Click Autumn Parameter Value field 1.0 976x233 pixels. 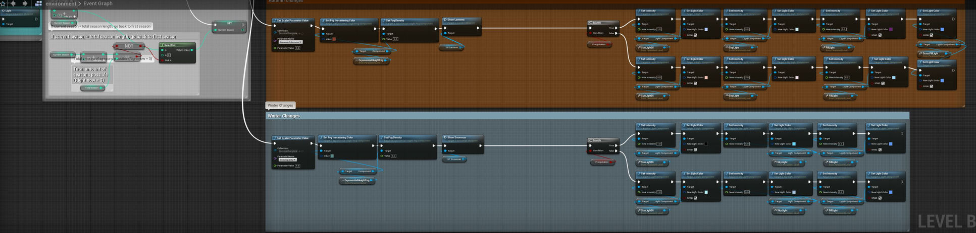coord(297,48)
